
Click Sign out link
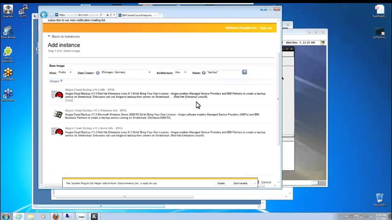[x=266, y=28]
